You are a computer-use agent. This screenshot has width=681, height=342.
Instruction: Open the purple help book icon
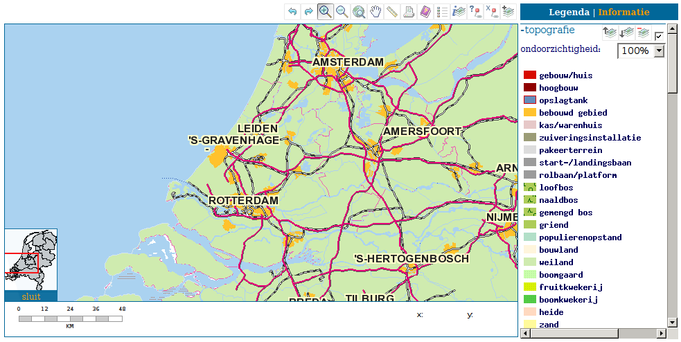tap(425, 12)
